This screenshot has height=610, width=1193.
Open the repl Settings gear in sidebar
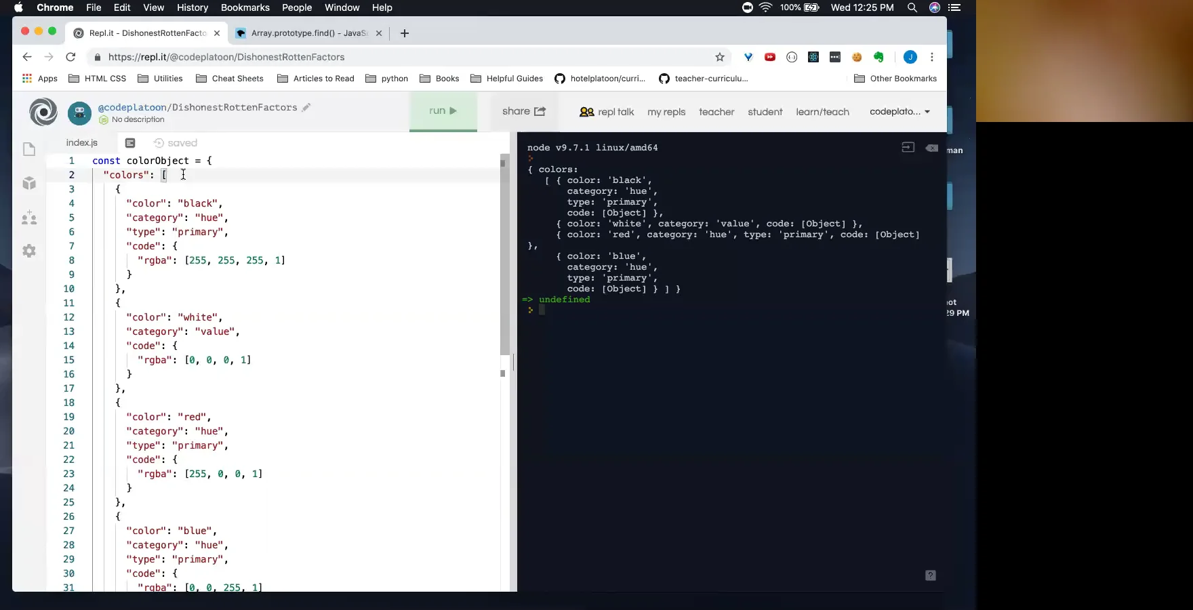(x=29, y=251)
